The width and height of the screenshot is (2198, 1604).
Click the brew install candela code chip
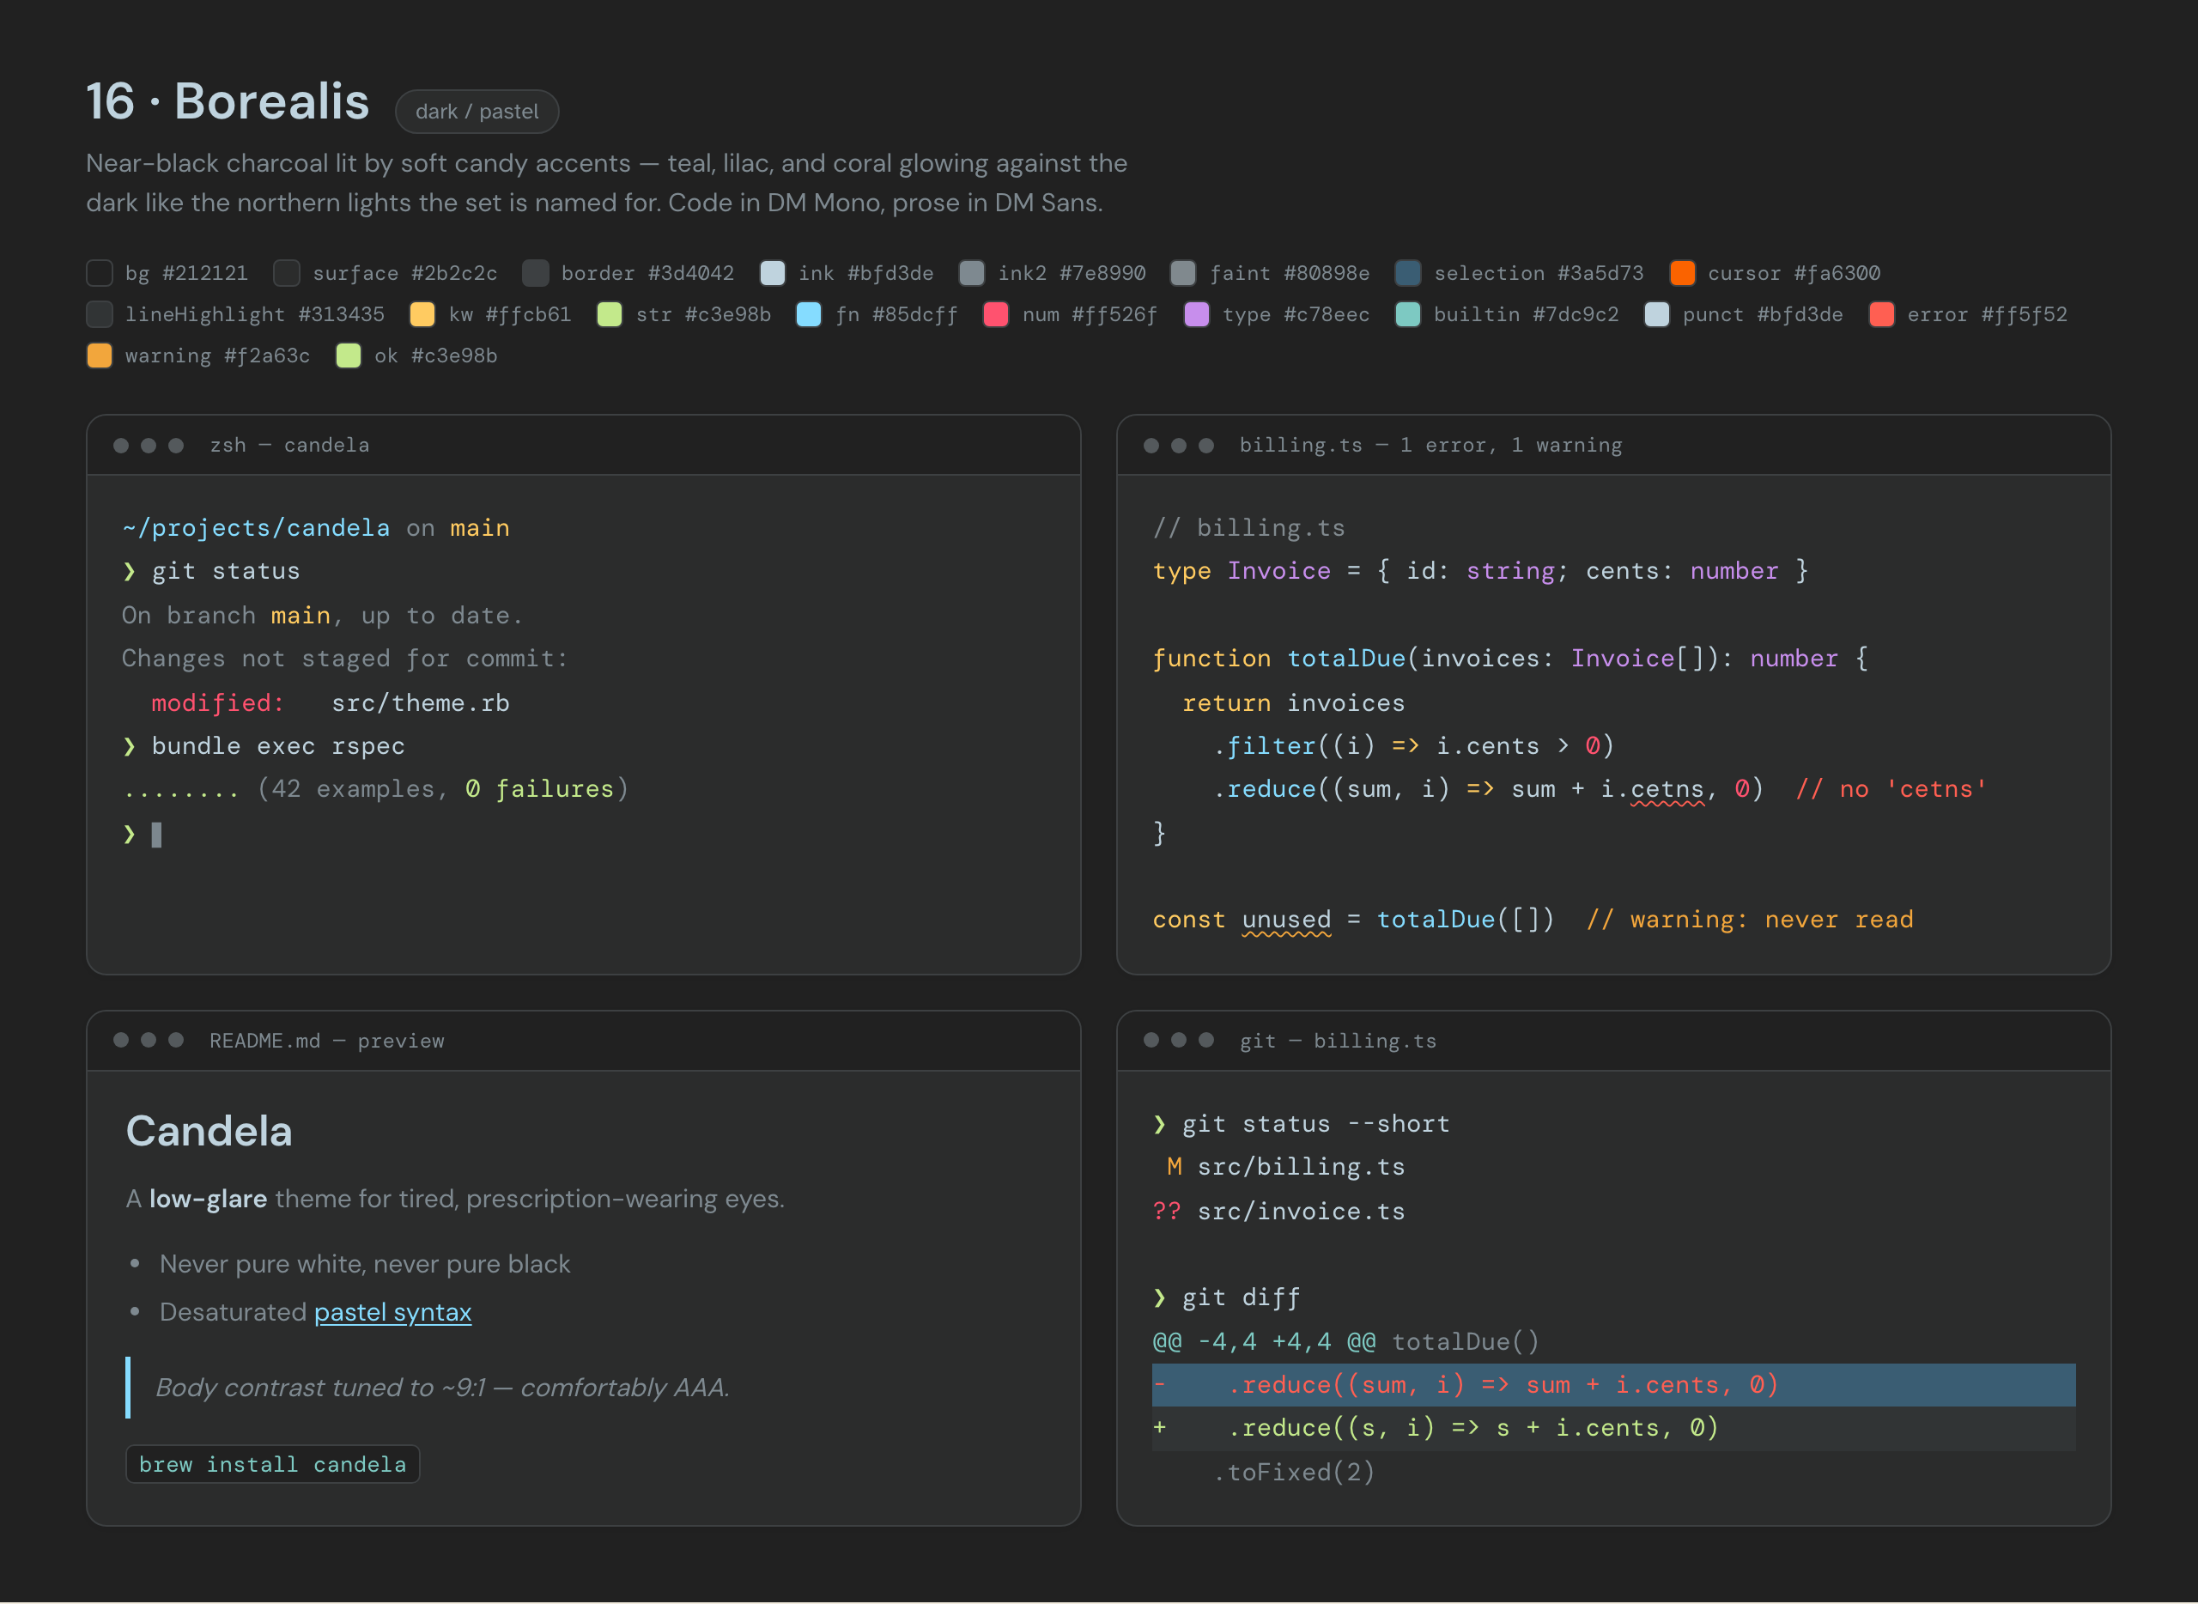pyautogui.click(x=273, y=1464)
